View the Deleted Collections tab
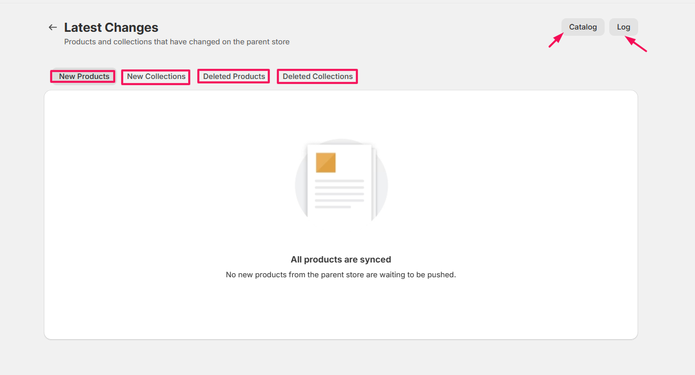Viewport: 695px width, 375px height. coord(317,76)
